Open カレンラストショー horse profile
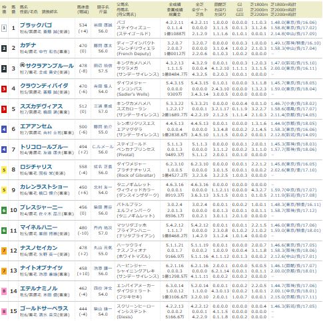Viewport: 323px width, 321px height. (x=44, y=187)
